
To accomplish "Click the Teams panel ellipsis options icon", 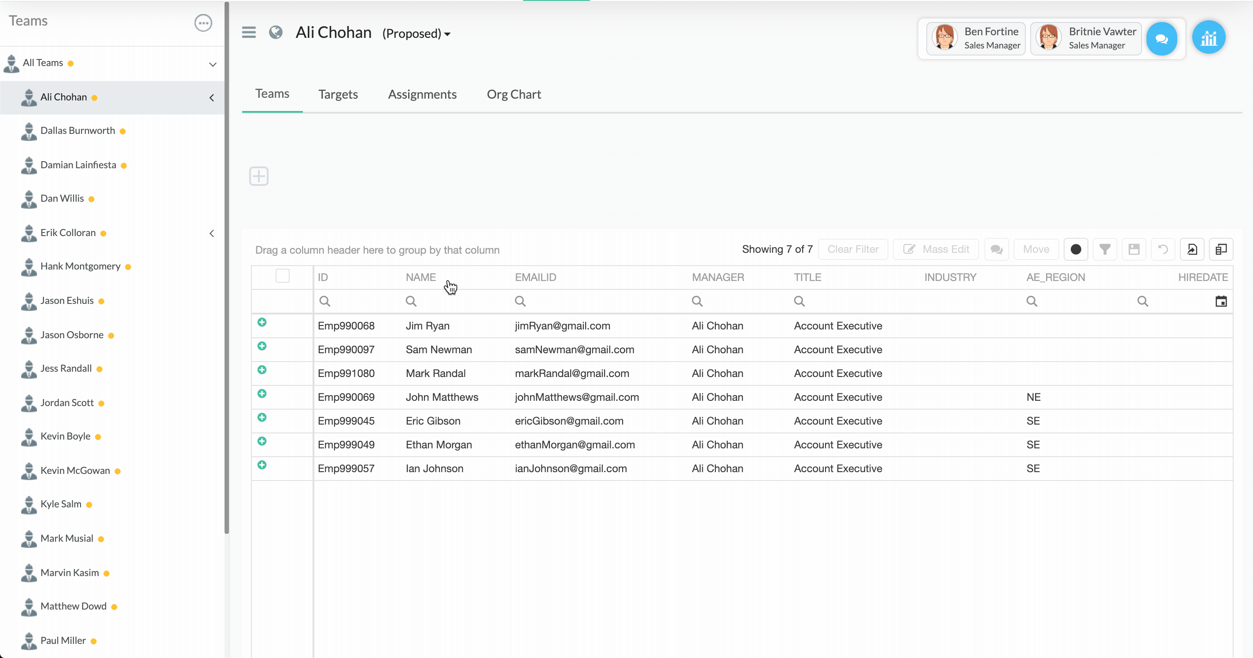I will [203, 23].
